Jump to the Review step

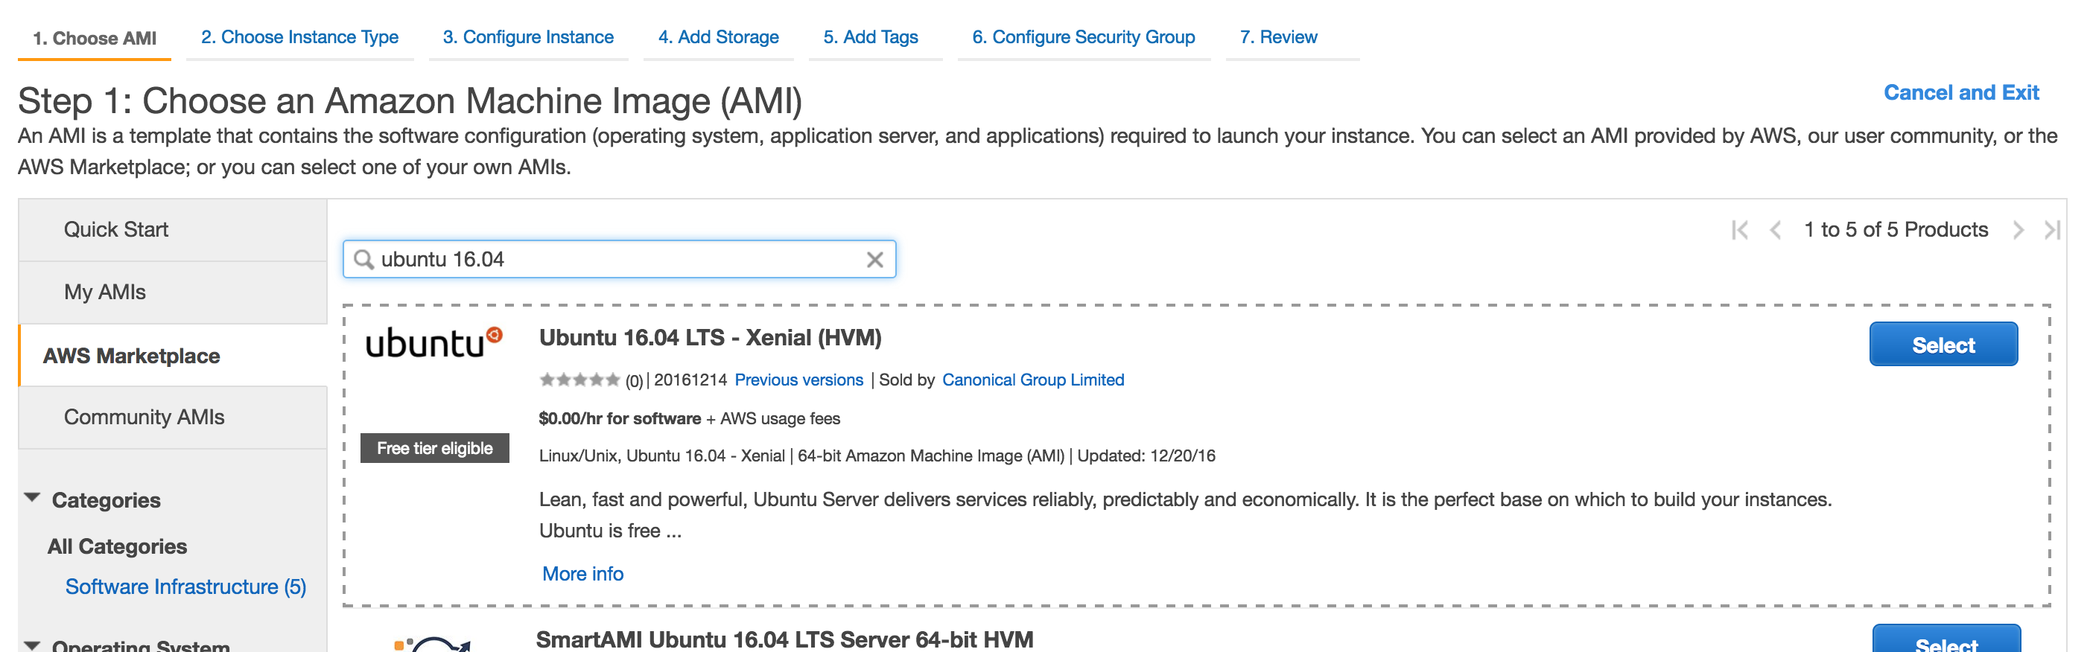[1279, 37]
